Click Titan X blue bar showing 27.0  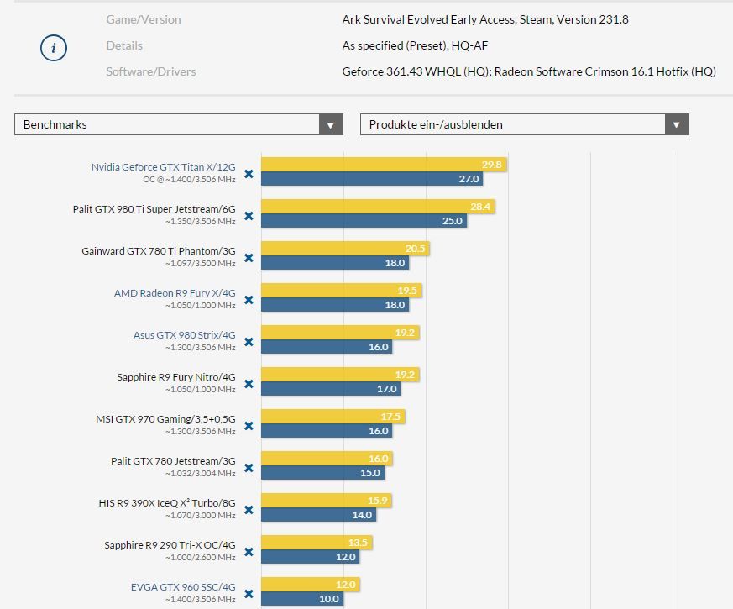click(372, 179)
